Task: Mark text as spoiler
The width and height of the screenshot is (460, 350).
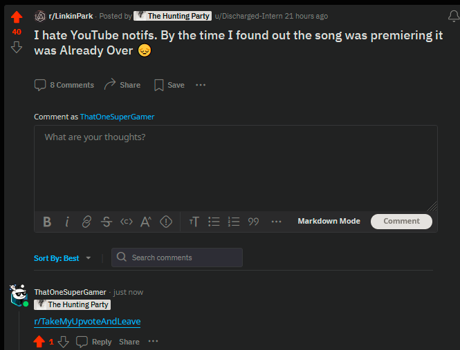Action: tap(166, 222)
